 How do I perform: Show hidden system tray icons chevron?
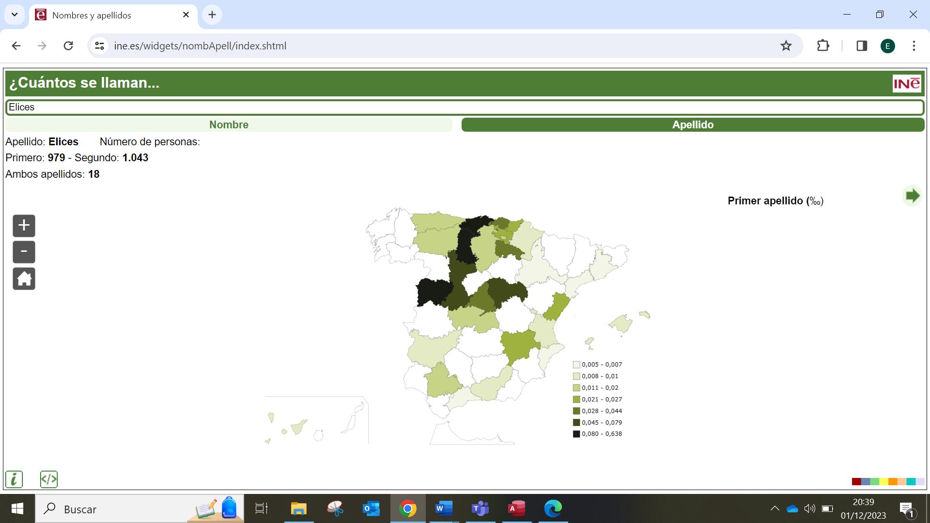775,508
